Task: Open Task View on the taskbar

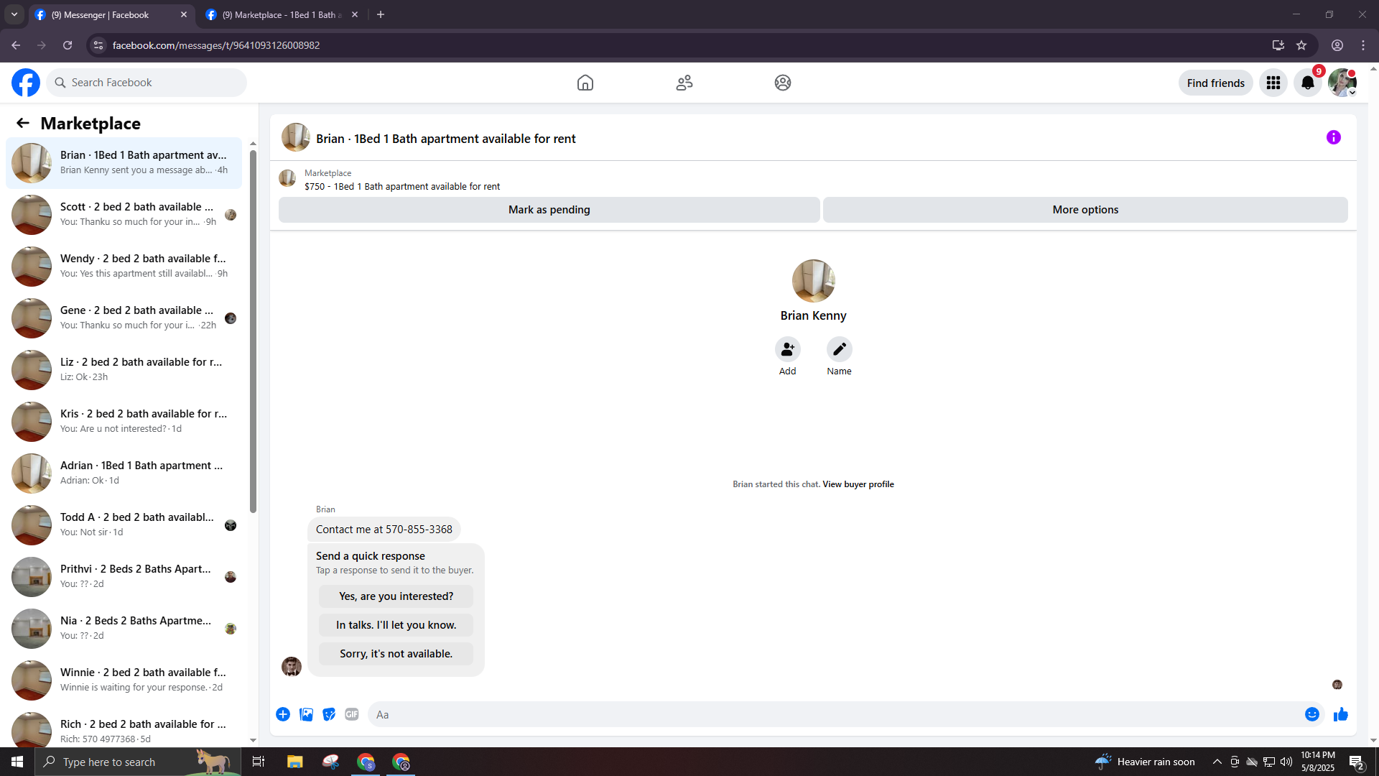Action: coord(259,762)
